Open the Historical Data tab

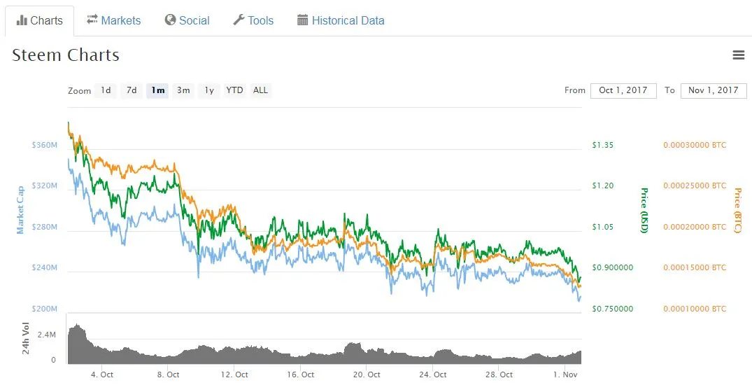point(341,20)
